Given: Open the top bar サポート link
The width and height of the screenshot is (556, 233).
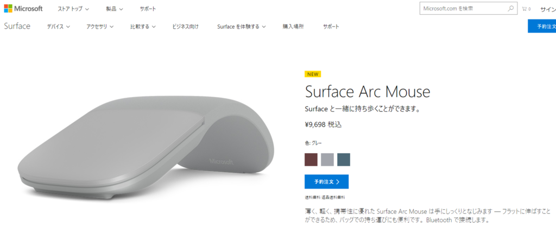Looking at the screenshot, I should point(148,9).
